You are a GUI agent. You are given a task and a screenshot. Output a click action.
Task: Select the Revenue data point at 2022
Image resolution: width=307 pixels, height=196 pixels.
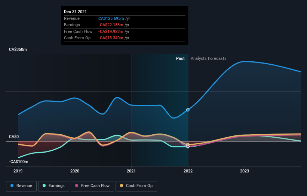tap(188, 110)
